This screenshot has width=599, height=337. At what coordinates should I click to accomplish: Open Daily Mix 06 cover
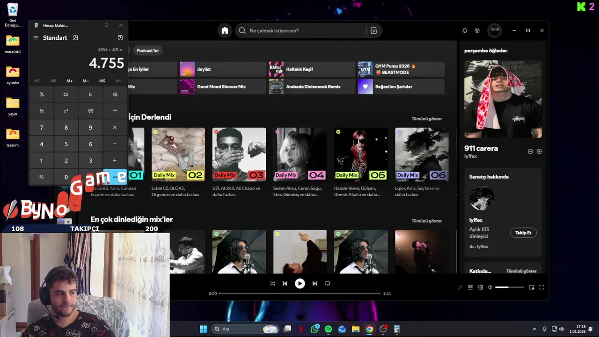click(422, 154)
